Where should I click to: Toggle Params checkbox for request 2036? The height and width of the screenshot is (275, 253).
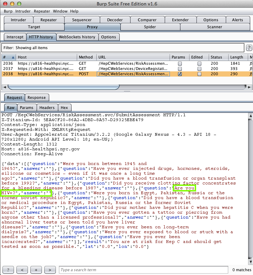[x=180, y=64]
